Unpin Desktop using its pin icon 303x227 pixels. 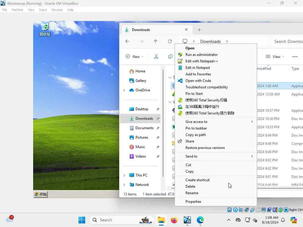tap(158, 109)
